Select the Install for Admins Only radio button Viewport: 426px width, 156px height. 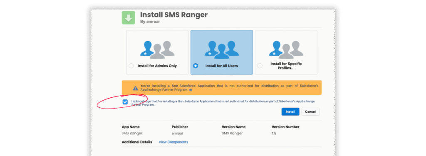[131, 66]
